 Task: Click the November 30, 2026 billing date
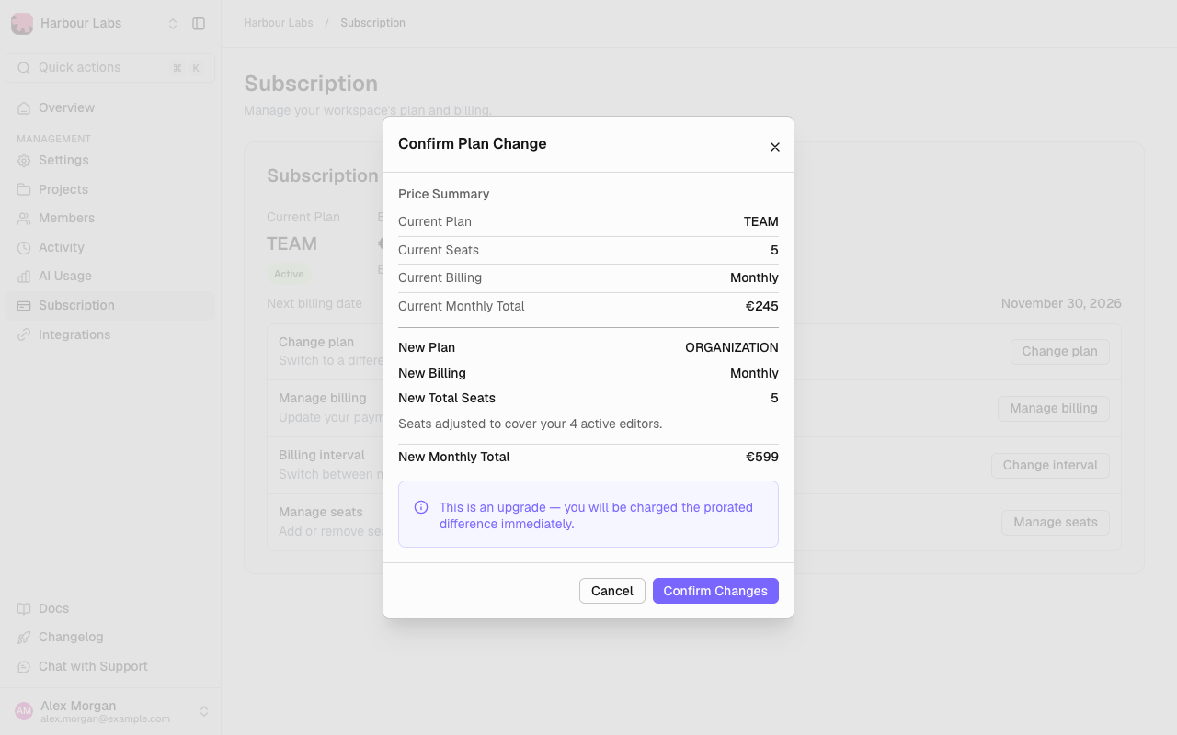[1061, 303]
